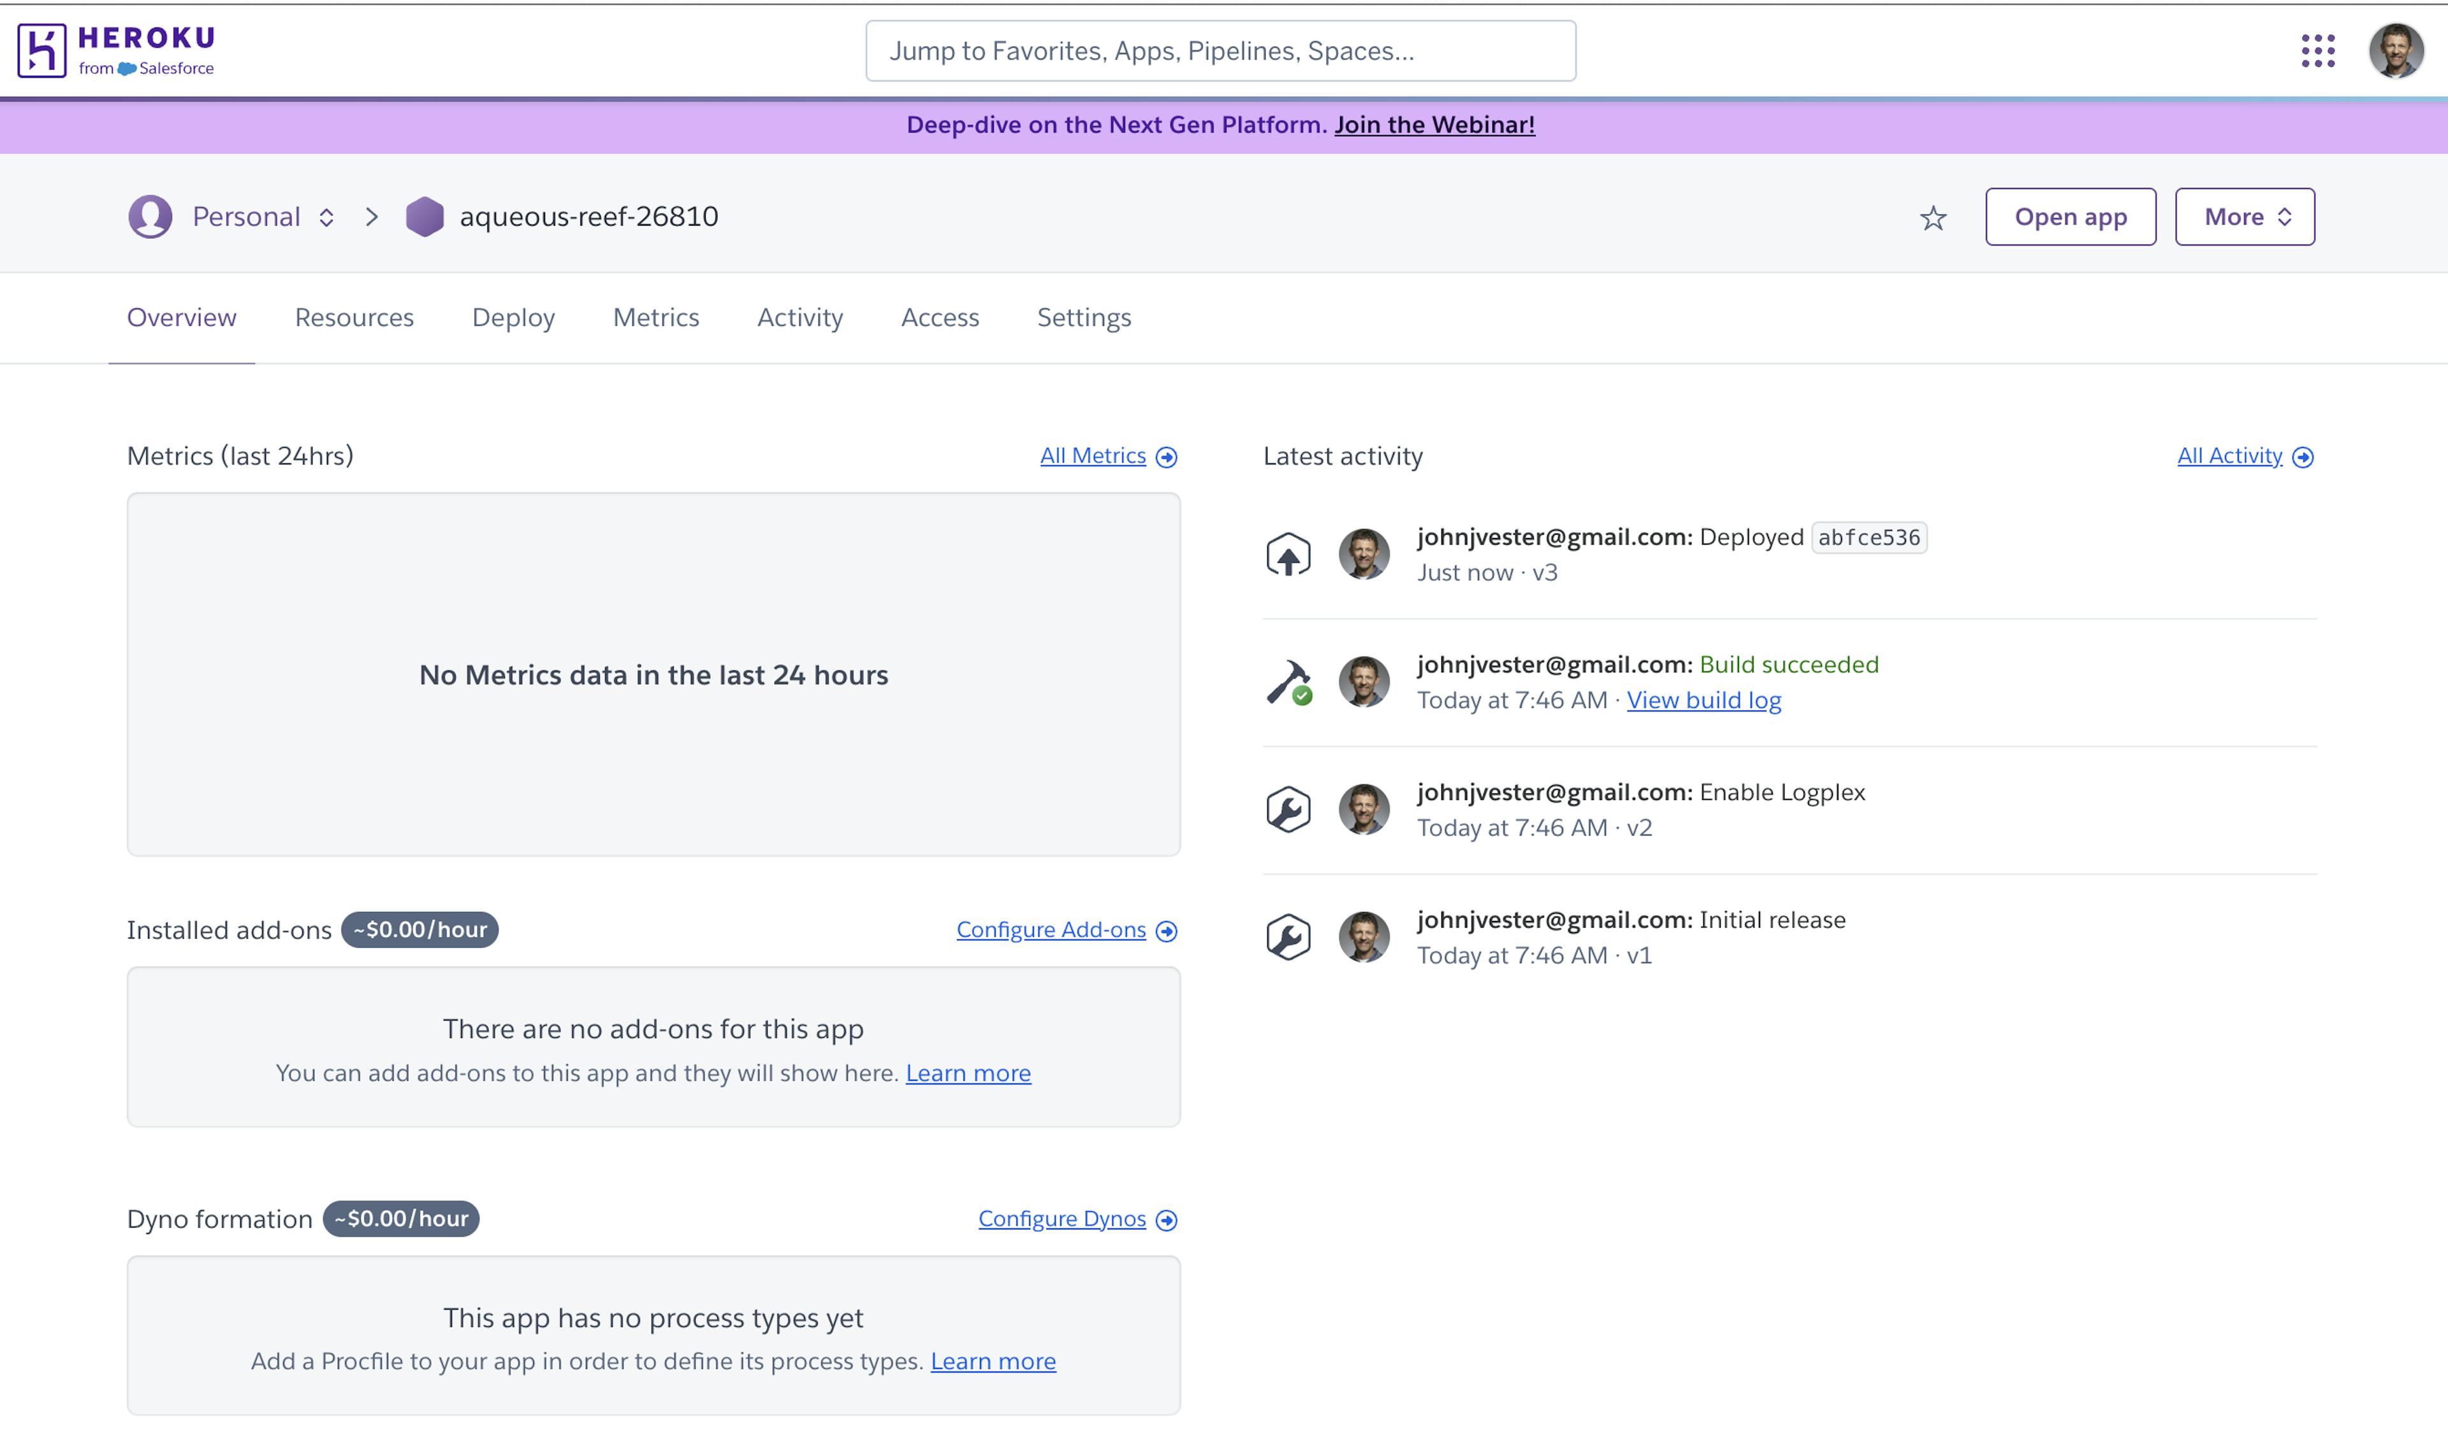Click the 'Today at 7:46 AM · v1' timestamp
This screenshot has width=2448, height=1455.
1534,955
